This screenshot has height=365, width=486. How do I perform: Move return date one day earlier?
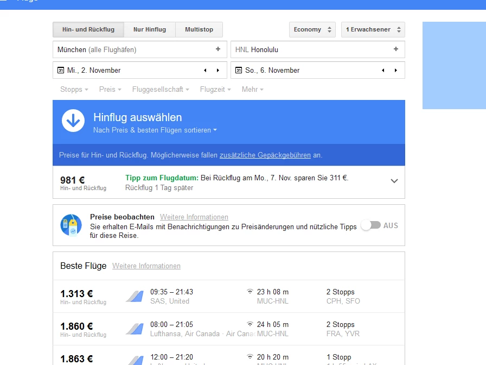[x=383, y=71]
